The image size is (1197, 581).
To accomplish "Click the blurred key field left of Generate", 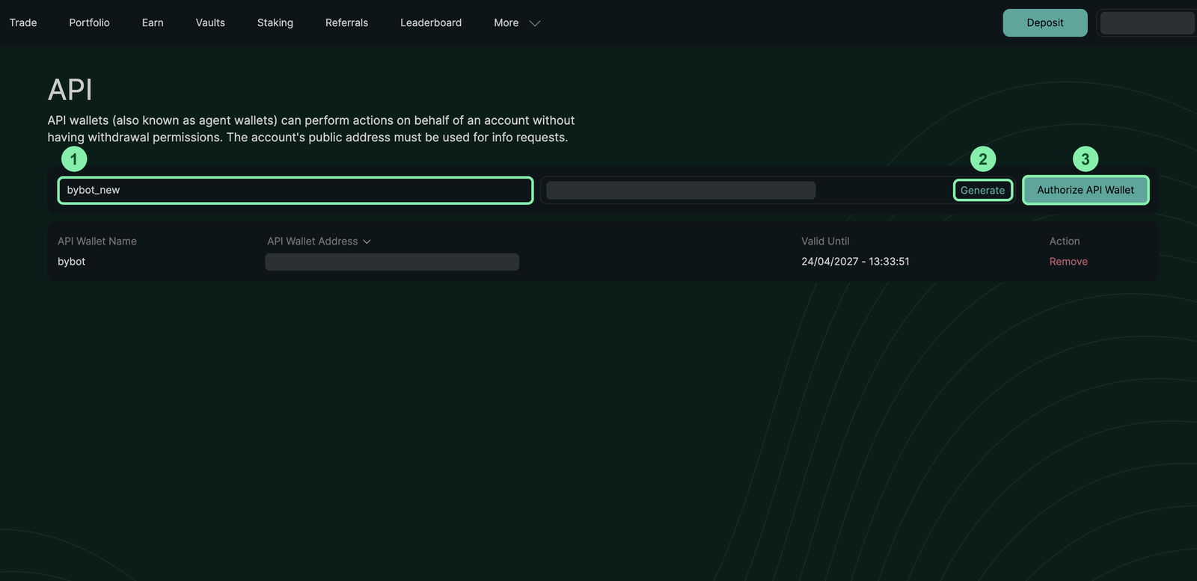I will 681,190.
